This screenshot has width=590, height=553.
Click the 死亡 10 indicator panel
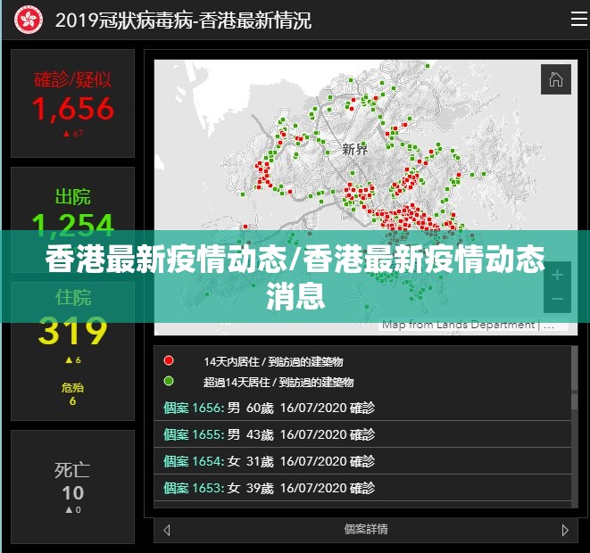point(72,486)
